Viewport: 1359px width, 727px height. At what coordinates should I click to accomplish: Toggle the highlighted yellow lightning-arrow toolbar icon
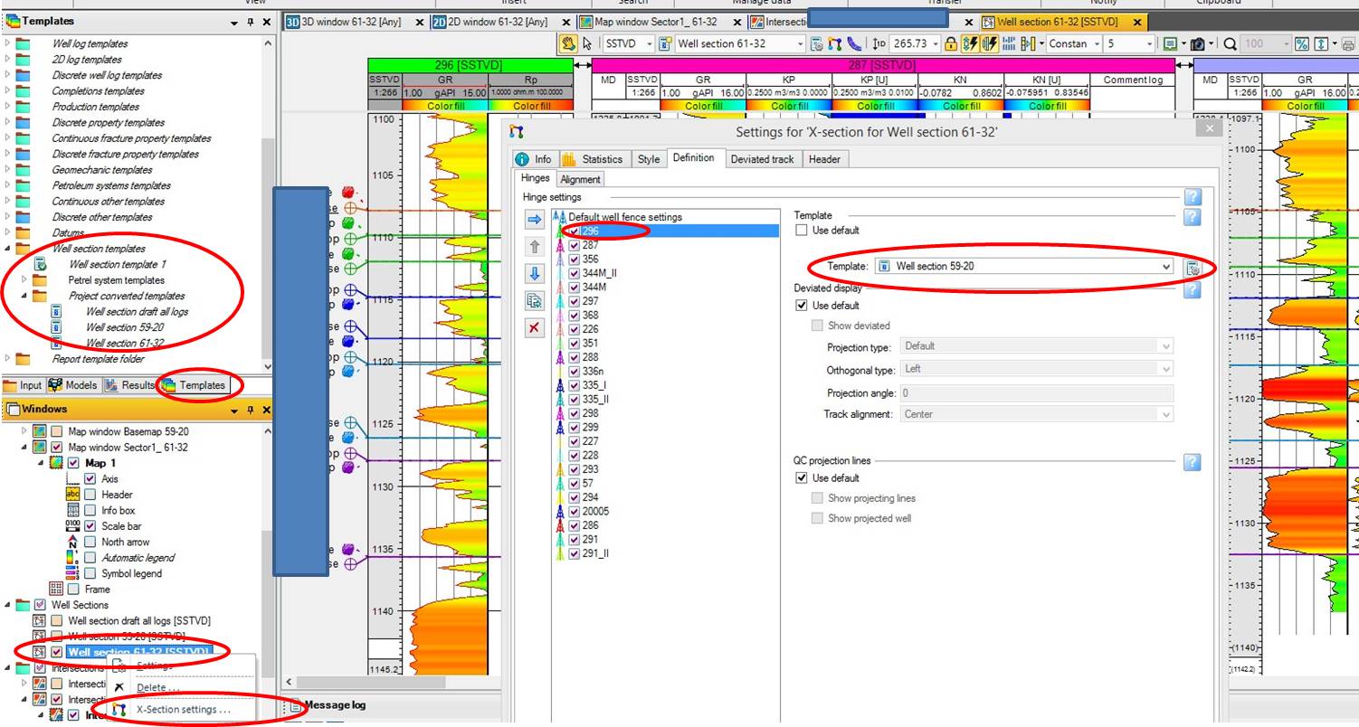coord(971,43)
